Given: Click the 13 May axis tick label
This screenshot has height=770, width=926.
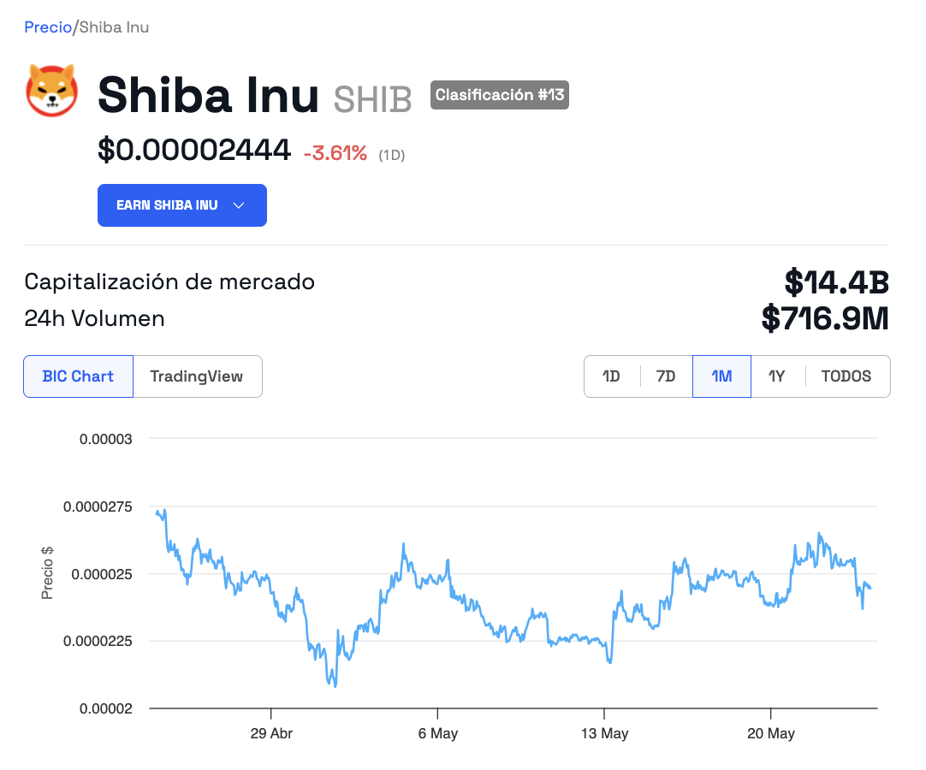Looking at the screenshot, I should (x=604, y=733).
